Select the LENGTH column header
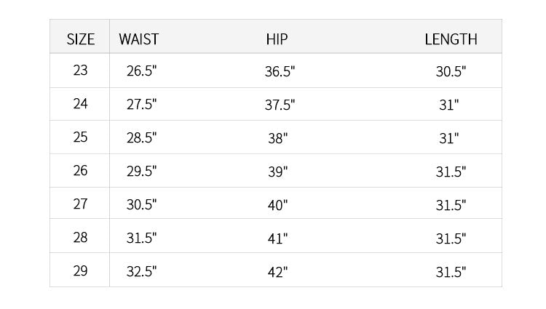Viewport: 546px width, 309px height. pyautogui.click(x=451, y=39)
